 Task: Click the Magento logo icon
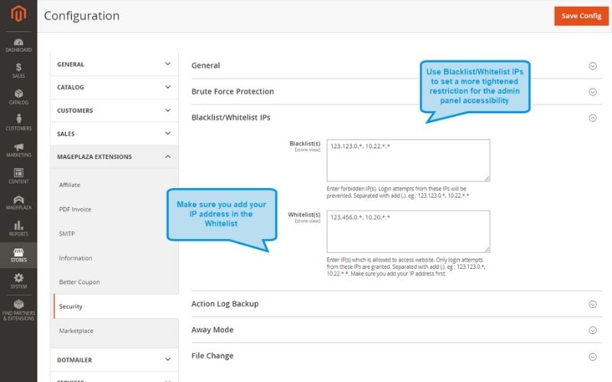pyautogui.click(x=18, y=15)
